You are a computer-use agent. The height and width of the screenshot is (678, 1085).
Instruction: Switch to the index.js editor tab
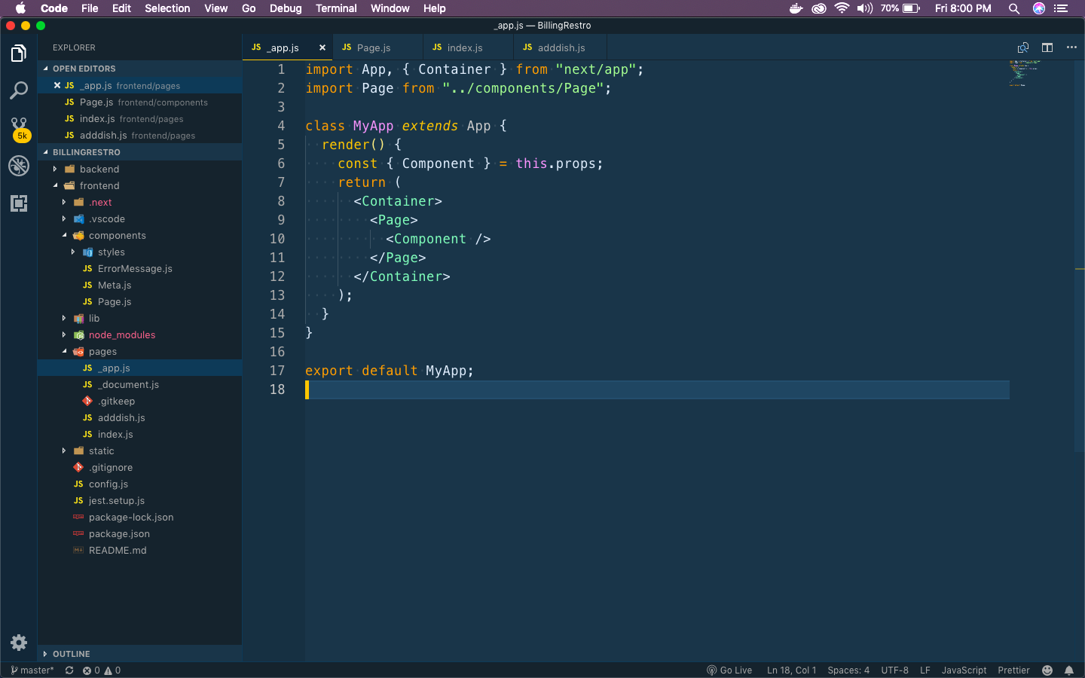point(468,47)
